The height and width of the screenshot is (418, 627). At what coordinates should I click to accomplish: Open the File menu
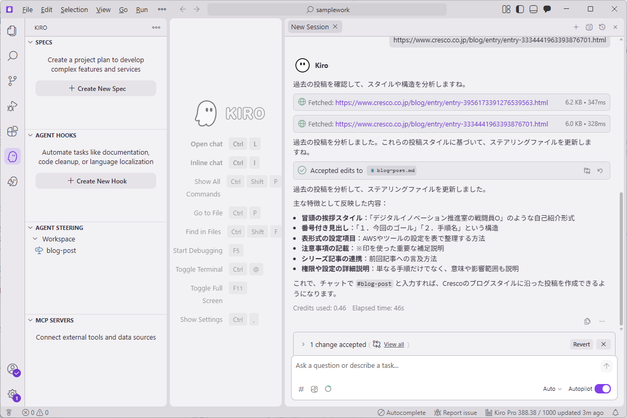pyautogui.click(x=27, y=9)
